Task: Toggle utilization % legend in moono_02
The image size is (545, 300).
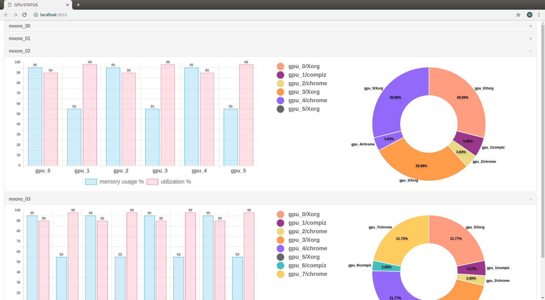Action: click(169, 182)
